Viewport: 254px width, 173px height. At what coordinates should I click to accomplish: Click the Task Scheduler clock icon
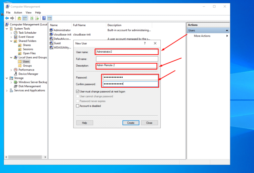click(16, 33)
